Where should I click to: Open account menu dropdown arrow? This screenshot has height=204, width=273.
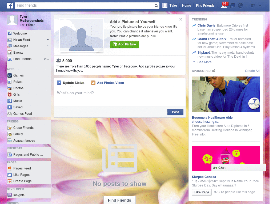click(x=260, y=6)
